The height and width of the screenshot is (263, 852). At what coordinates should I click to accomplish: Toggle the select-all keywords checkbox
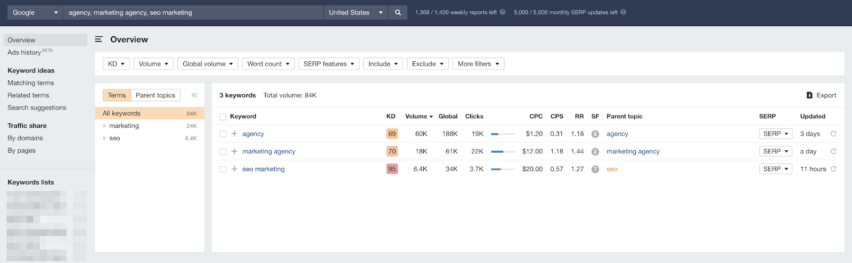click(223, 117)
